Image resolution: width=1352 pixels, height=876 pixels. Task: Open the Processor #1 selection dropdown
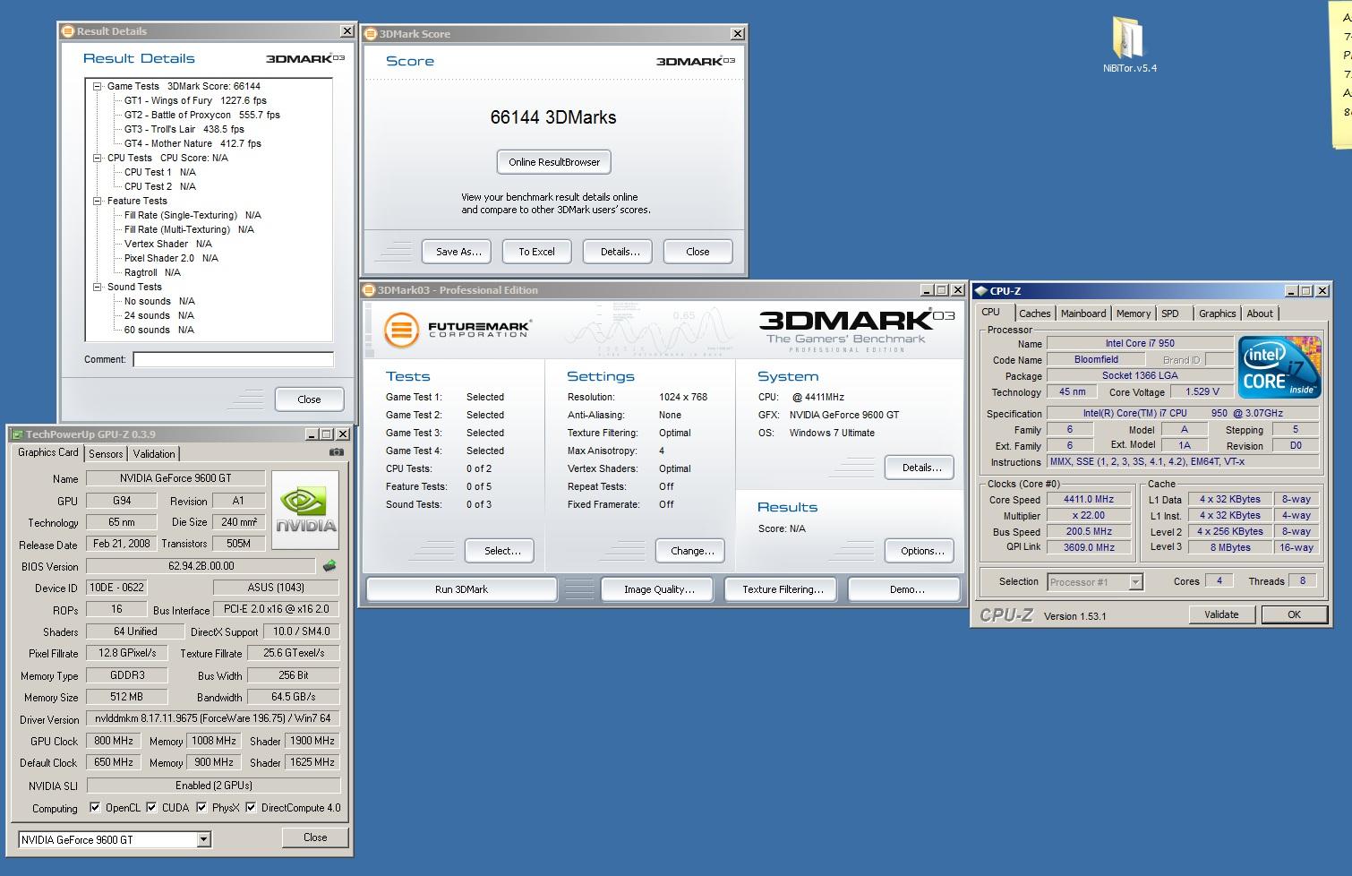point(1135,582)
